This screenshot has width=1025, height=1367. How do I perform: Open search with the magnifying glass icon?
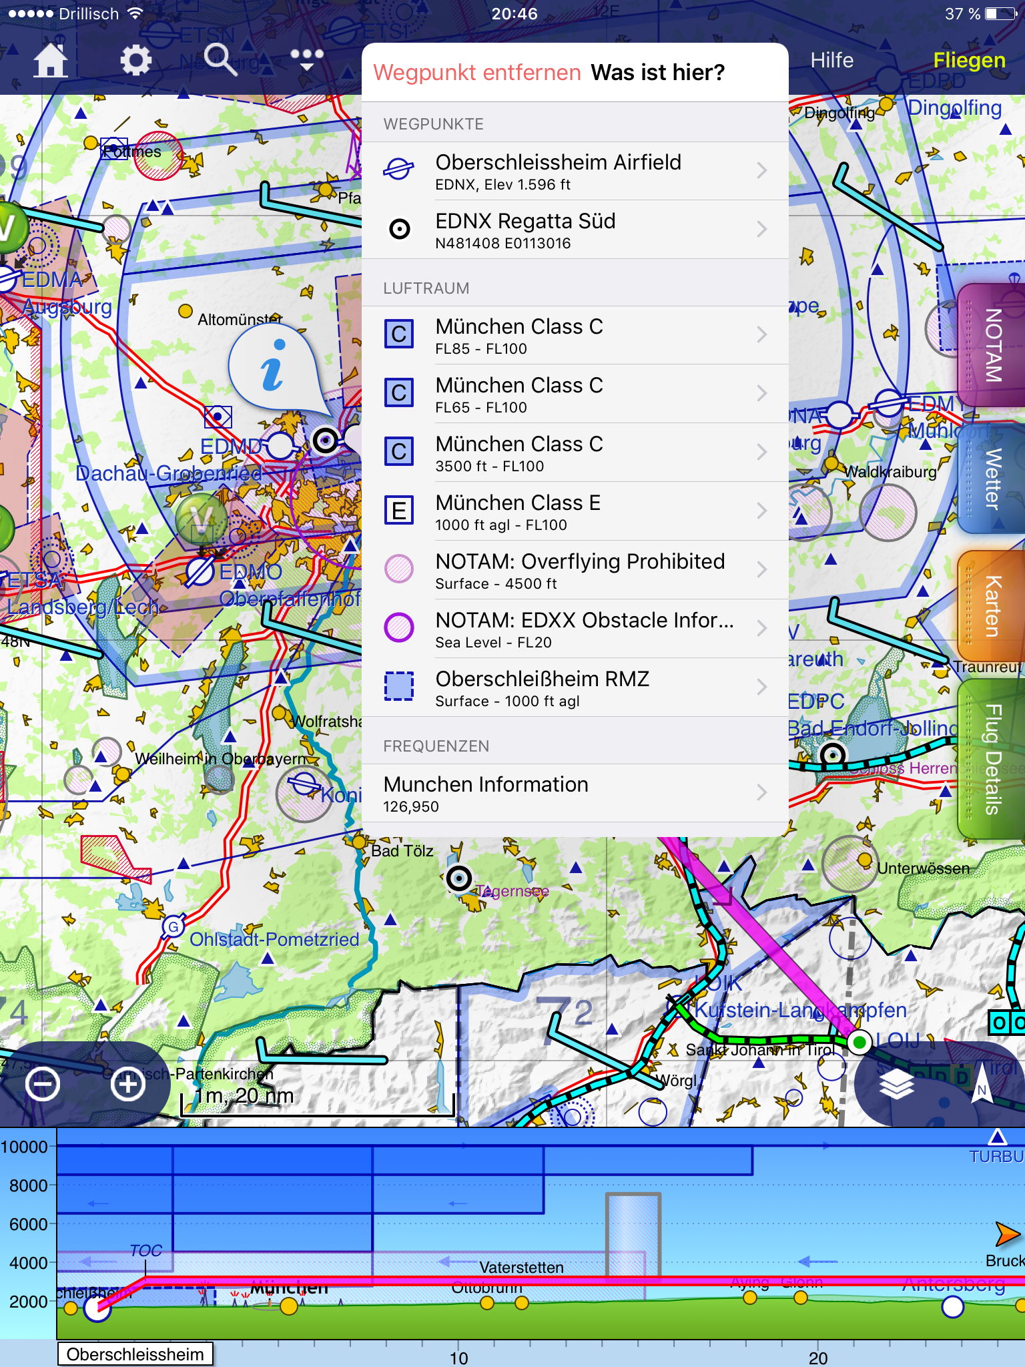(220, 61)
